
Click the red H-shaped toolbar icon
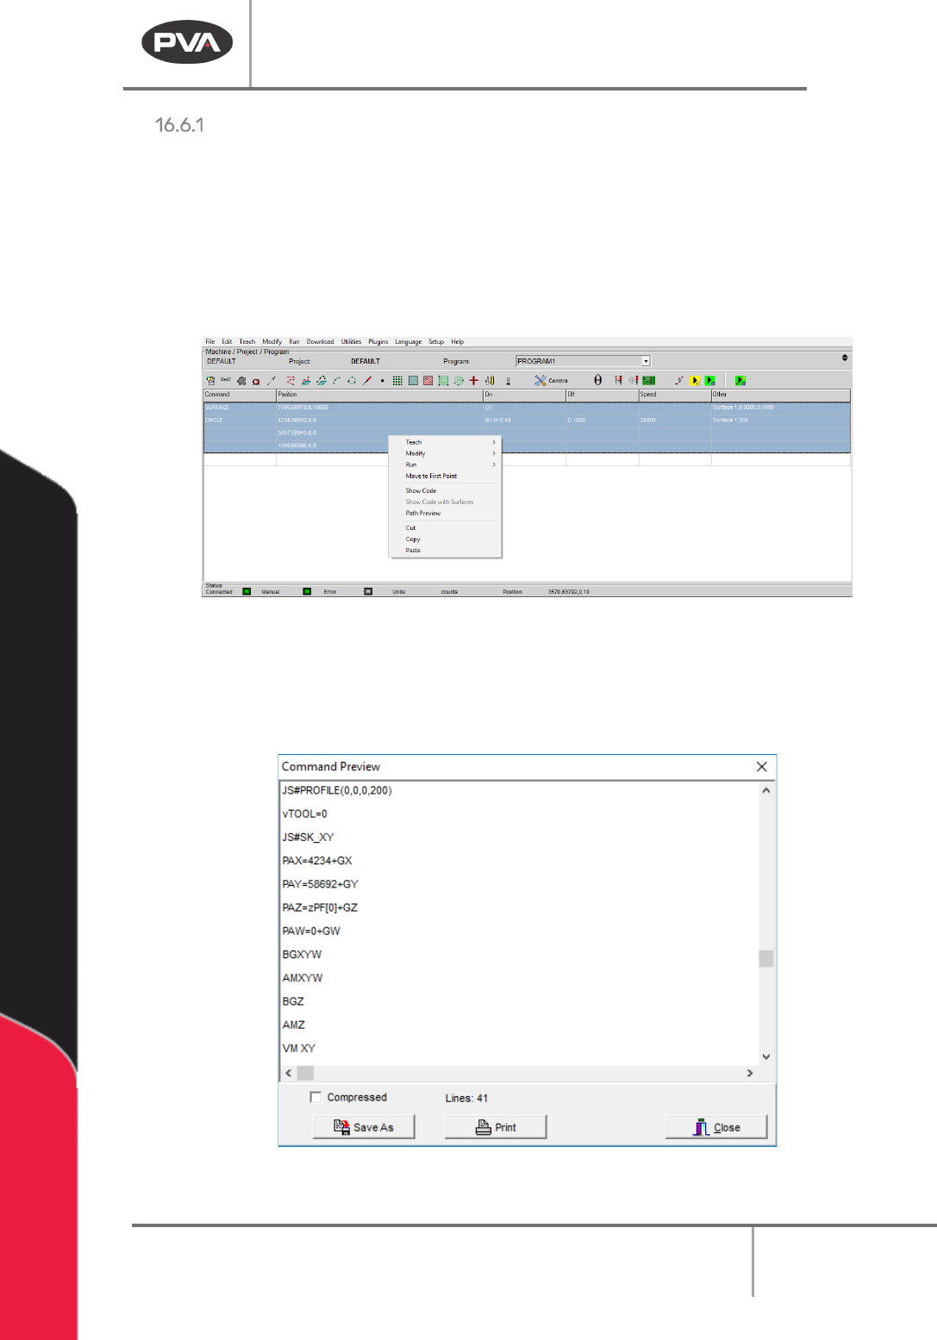pyautogui.click(x=618, y=380)
